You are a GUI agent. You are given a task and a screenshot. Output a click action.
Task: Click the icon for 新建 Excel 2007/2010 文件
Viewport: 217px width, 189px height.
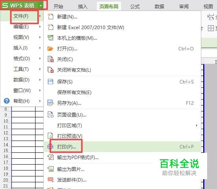coord(51,27)
